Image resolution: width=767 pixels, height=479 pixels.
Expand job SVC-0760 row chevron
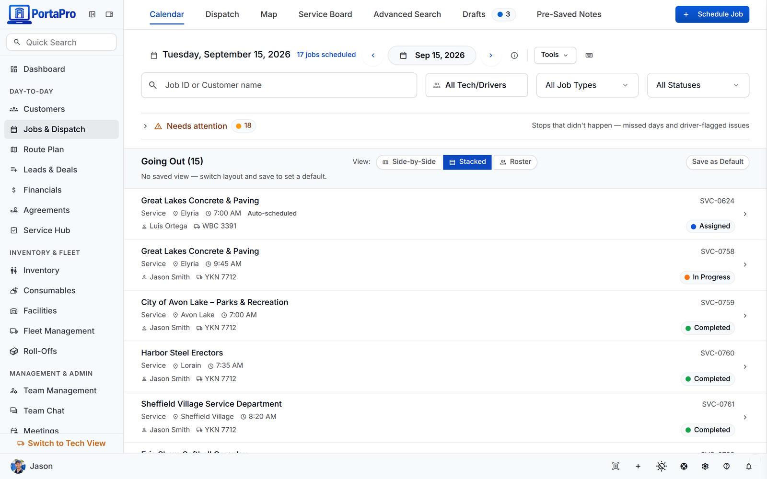pos(745,367)
